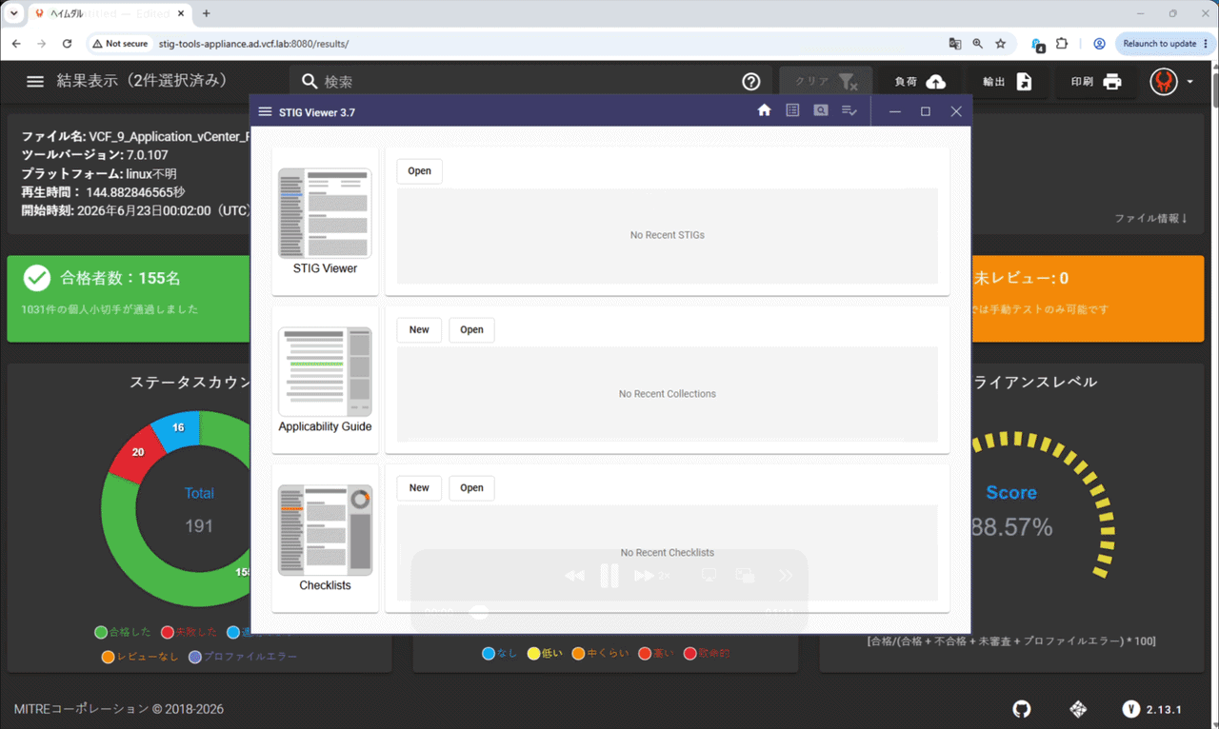Toggle the なし severity legend entry

point(501,654)
